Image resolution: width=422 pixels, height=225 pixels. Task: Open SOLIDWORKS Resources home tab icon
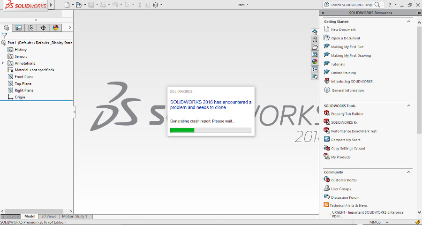coord(315,32)
